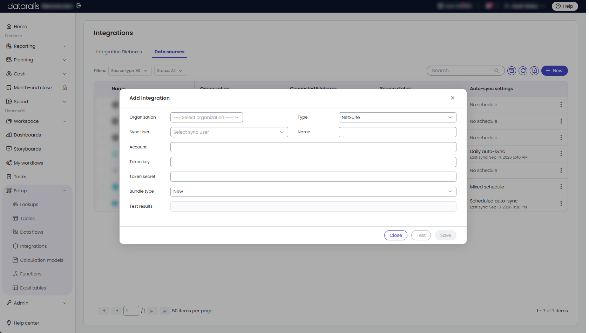Open the Type dropdown showing NetSuite
589x333 pixels.
(x=397, y=117)
